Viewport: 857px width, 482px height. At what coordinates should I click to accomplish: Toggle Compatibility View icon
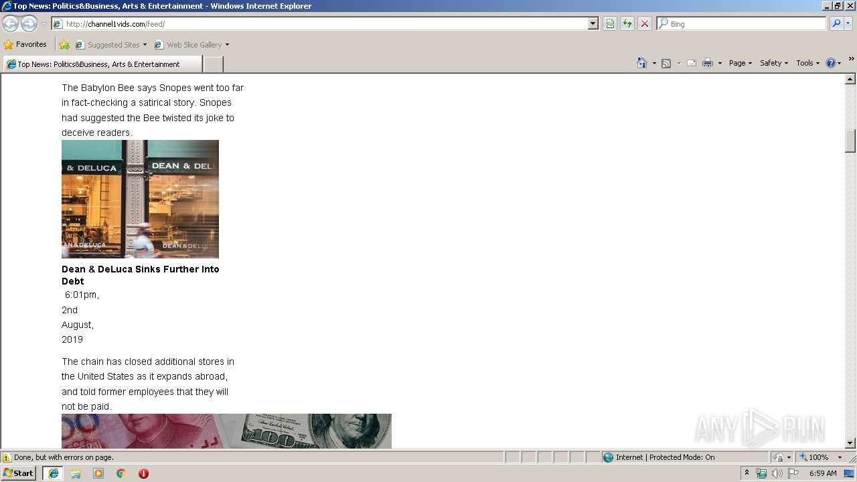pyautogui.click(x=610, y=24)
